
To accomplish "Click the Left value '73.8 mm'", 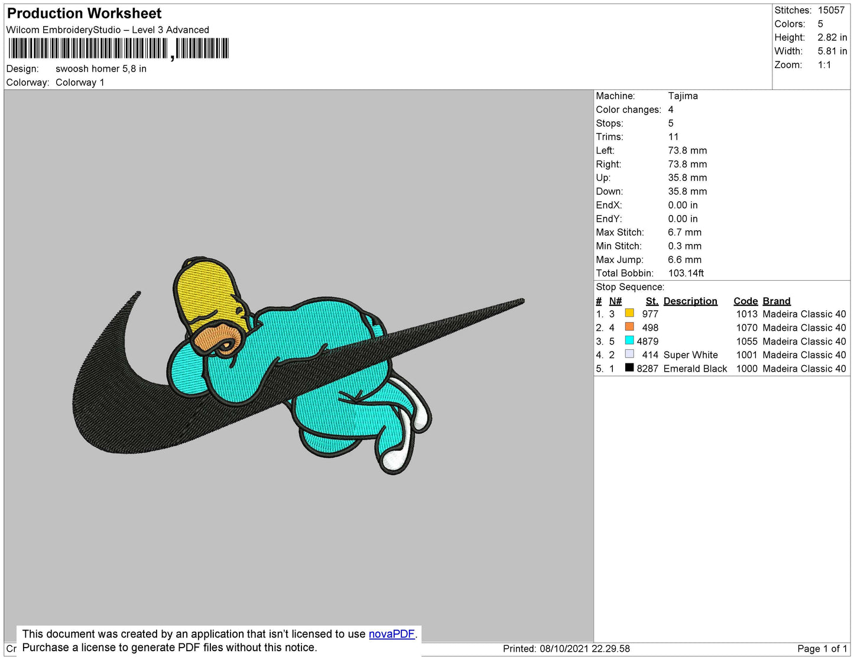I will coord(687,151).
